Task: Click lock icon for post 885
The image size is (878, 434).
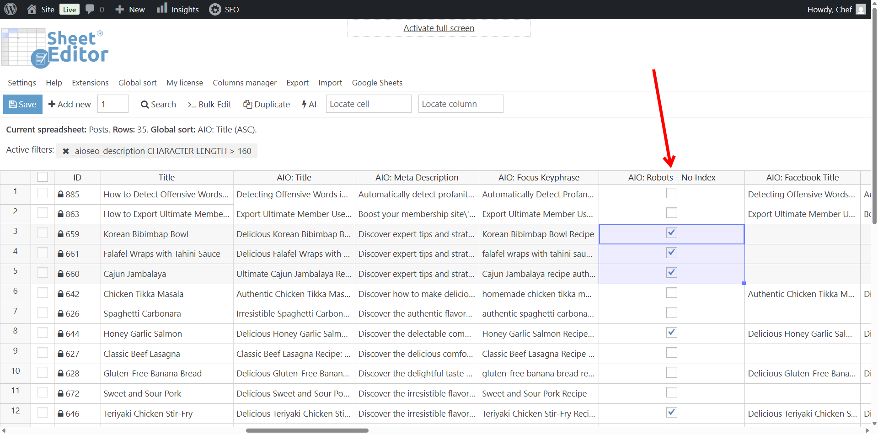Action: point(60,194)
